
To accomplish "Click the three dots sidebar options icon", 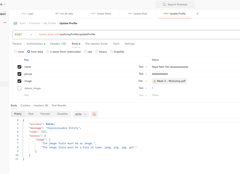I will (x=5, y=23).
